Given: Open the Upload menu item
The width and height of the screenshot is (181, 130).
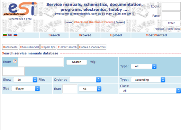Looking at the screenshot, I should [116, 35].
